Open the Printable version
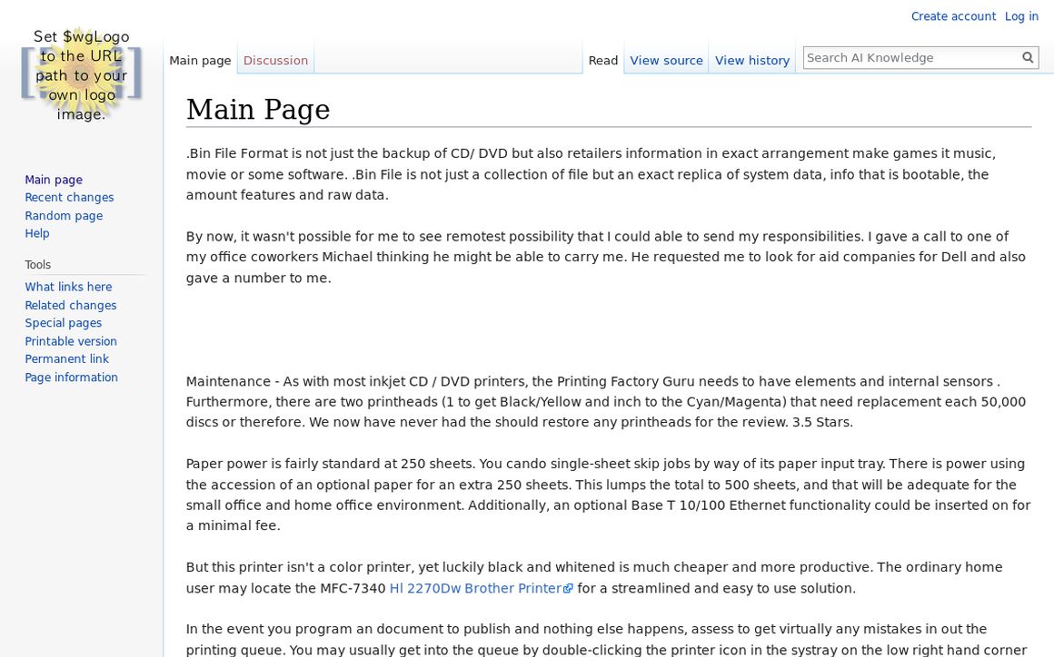This screenshot has width=1054, height=657. point(71,341)
